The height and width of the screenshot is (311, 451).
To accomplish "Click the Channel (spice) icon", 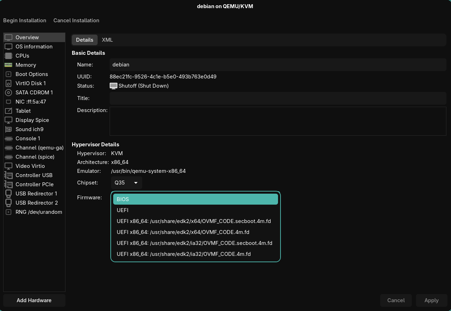I will pyautogui.click(x=8, y=157).
